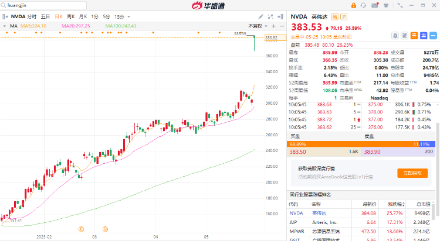Focus the search field containing huangjin
The height and width of the screenshot is (241, 440).
(43, 5)
